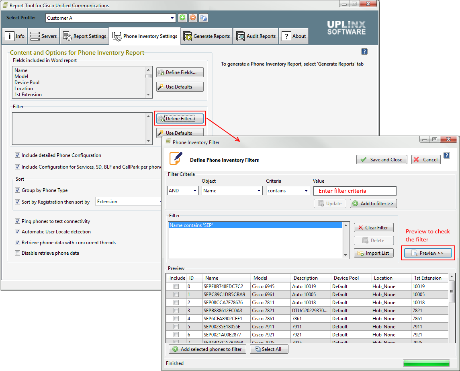Toggle Automatic User Locale detection
The width and height of the screenshot is (460, 371).
[x=17, y=231]
